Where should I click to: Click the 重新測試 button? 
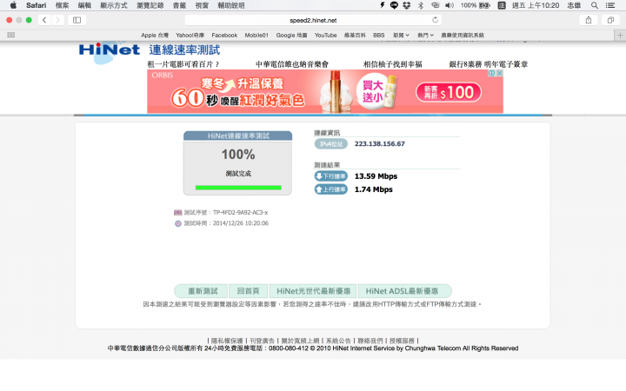pyautogui.click(x=201, y=291)
